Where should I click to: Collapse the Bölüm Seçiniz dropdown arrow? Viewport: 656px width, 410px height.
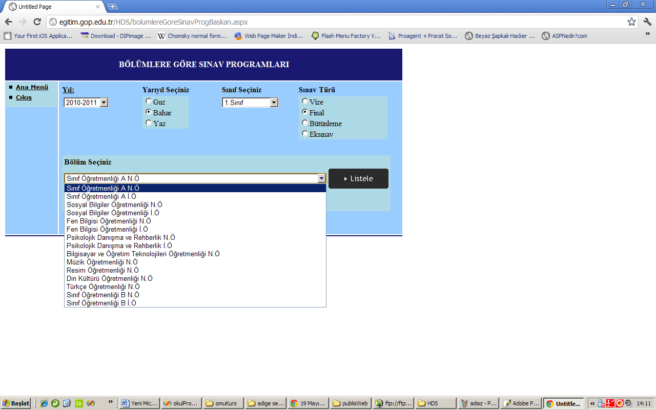click(x=321, y=178)
